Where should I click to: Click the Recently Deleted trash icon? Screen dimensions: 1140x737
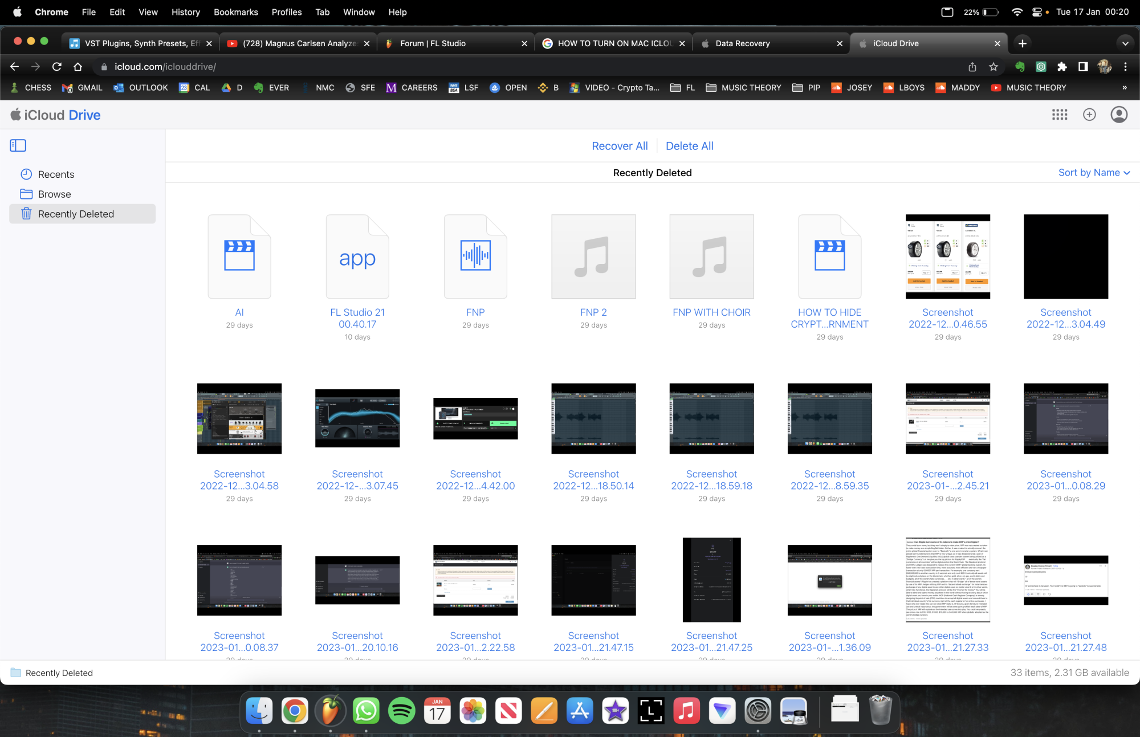[26, 214]
